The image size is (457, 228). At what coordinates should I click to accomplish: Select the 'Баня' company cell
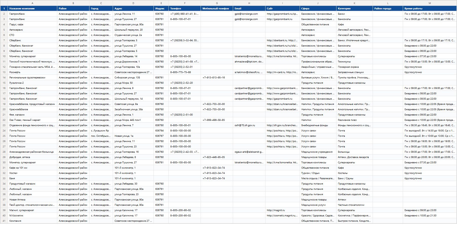tap(32, 178)
